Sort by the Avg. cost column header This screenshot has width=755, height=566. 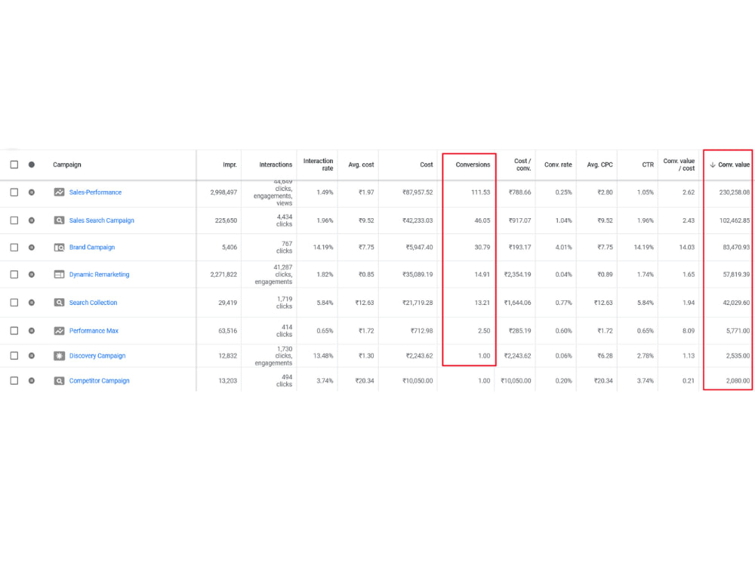[361, 165]
